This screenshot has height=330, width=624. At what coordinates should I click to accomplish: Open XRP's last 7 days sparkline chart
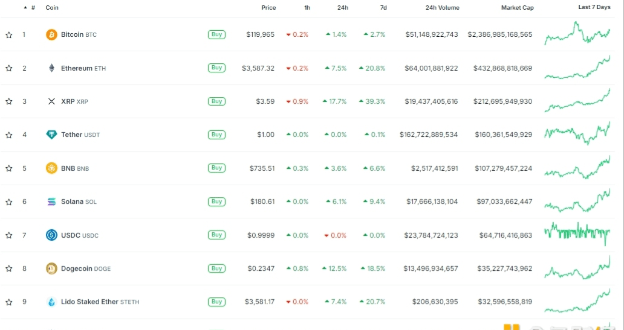[x=577, y=101]
